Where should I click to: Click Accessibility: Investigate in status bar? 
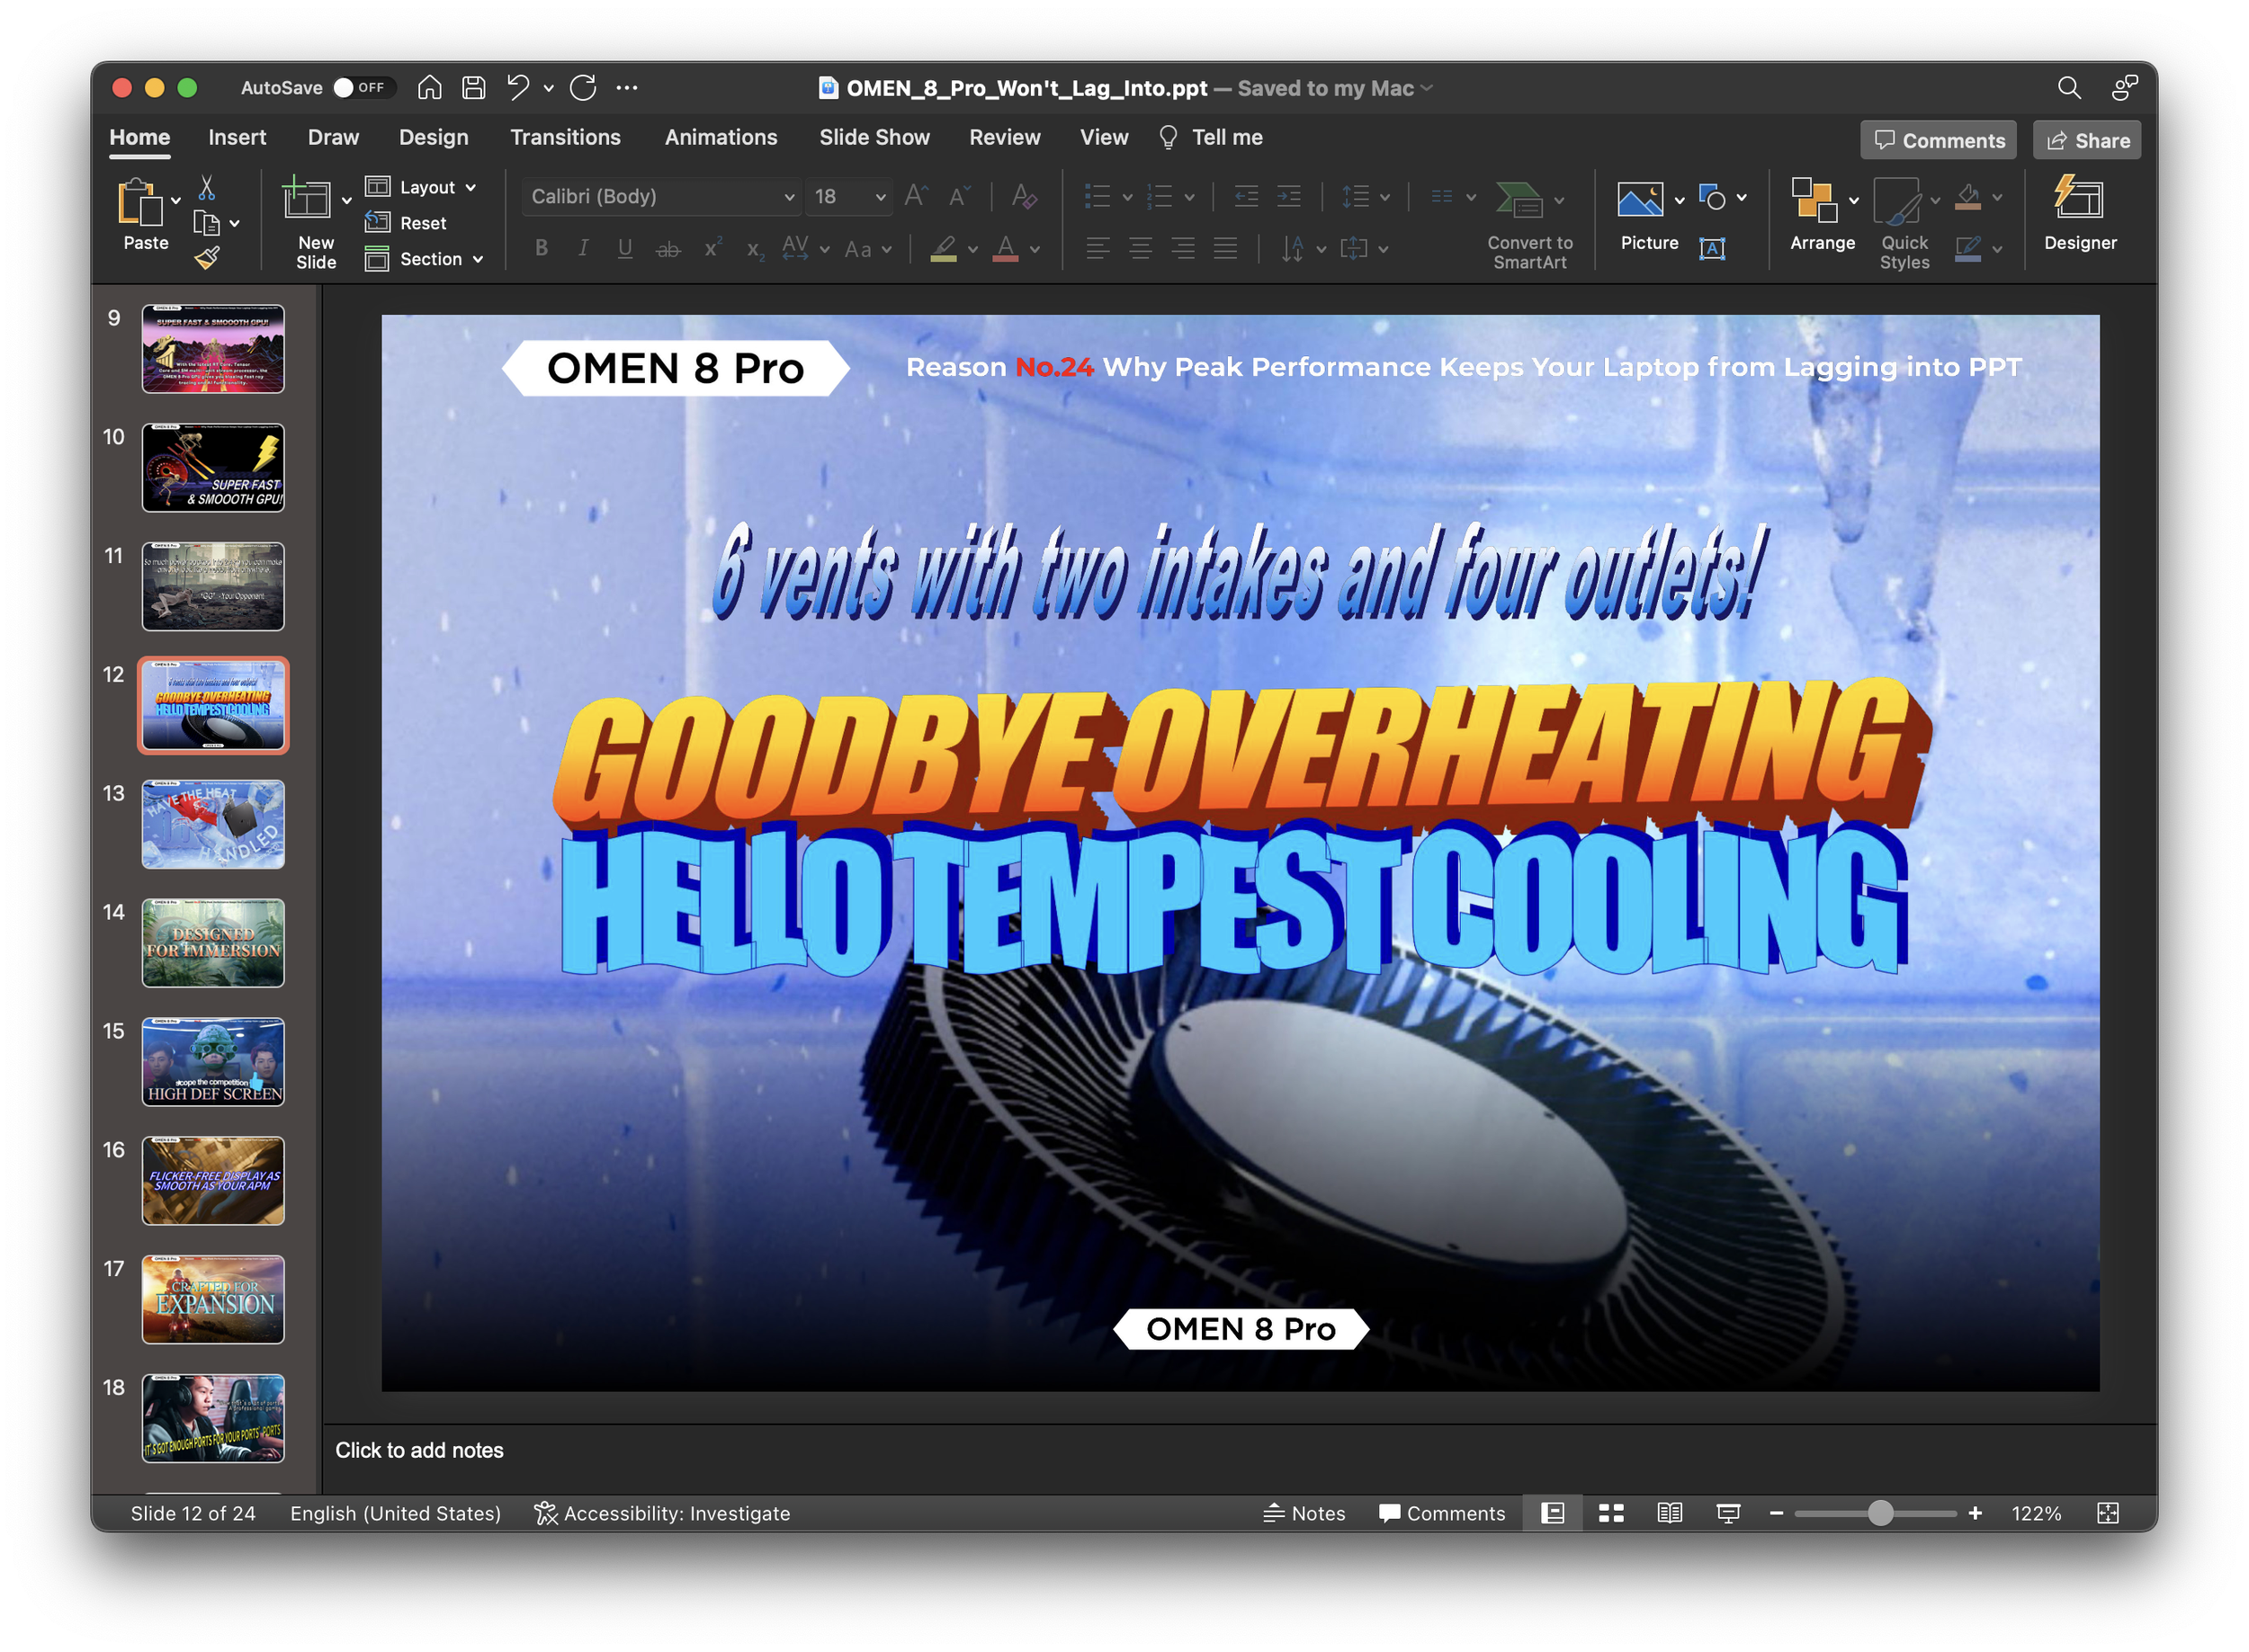tap(662, 1513)
